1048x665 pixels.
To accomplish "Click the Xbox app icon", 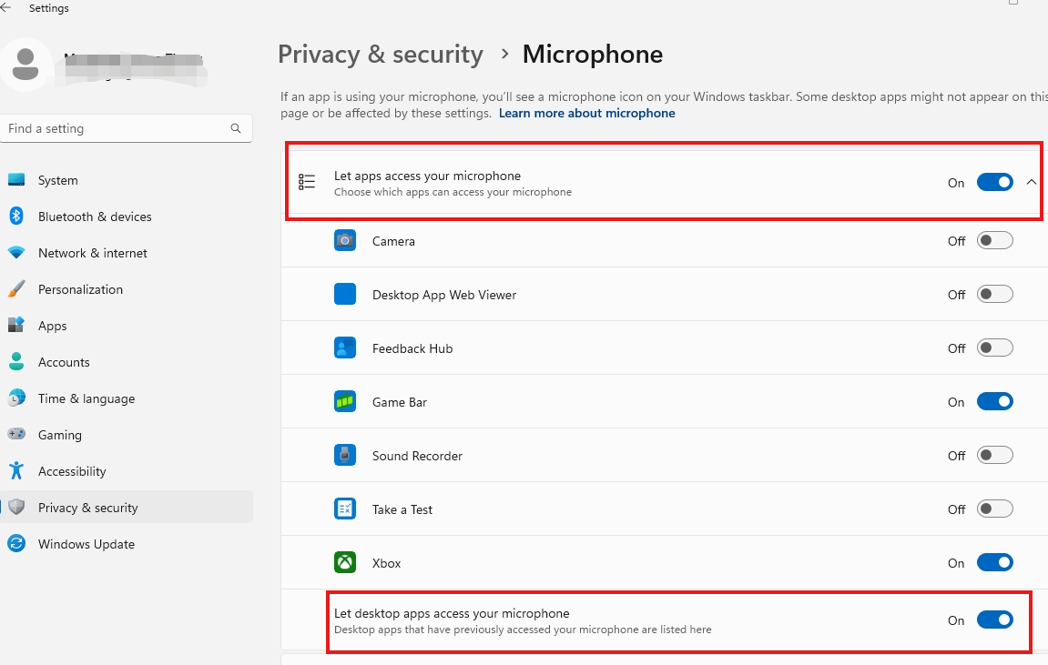I will [x=345, y=562].
